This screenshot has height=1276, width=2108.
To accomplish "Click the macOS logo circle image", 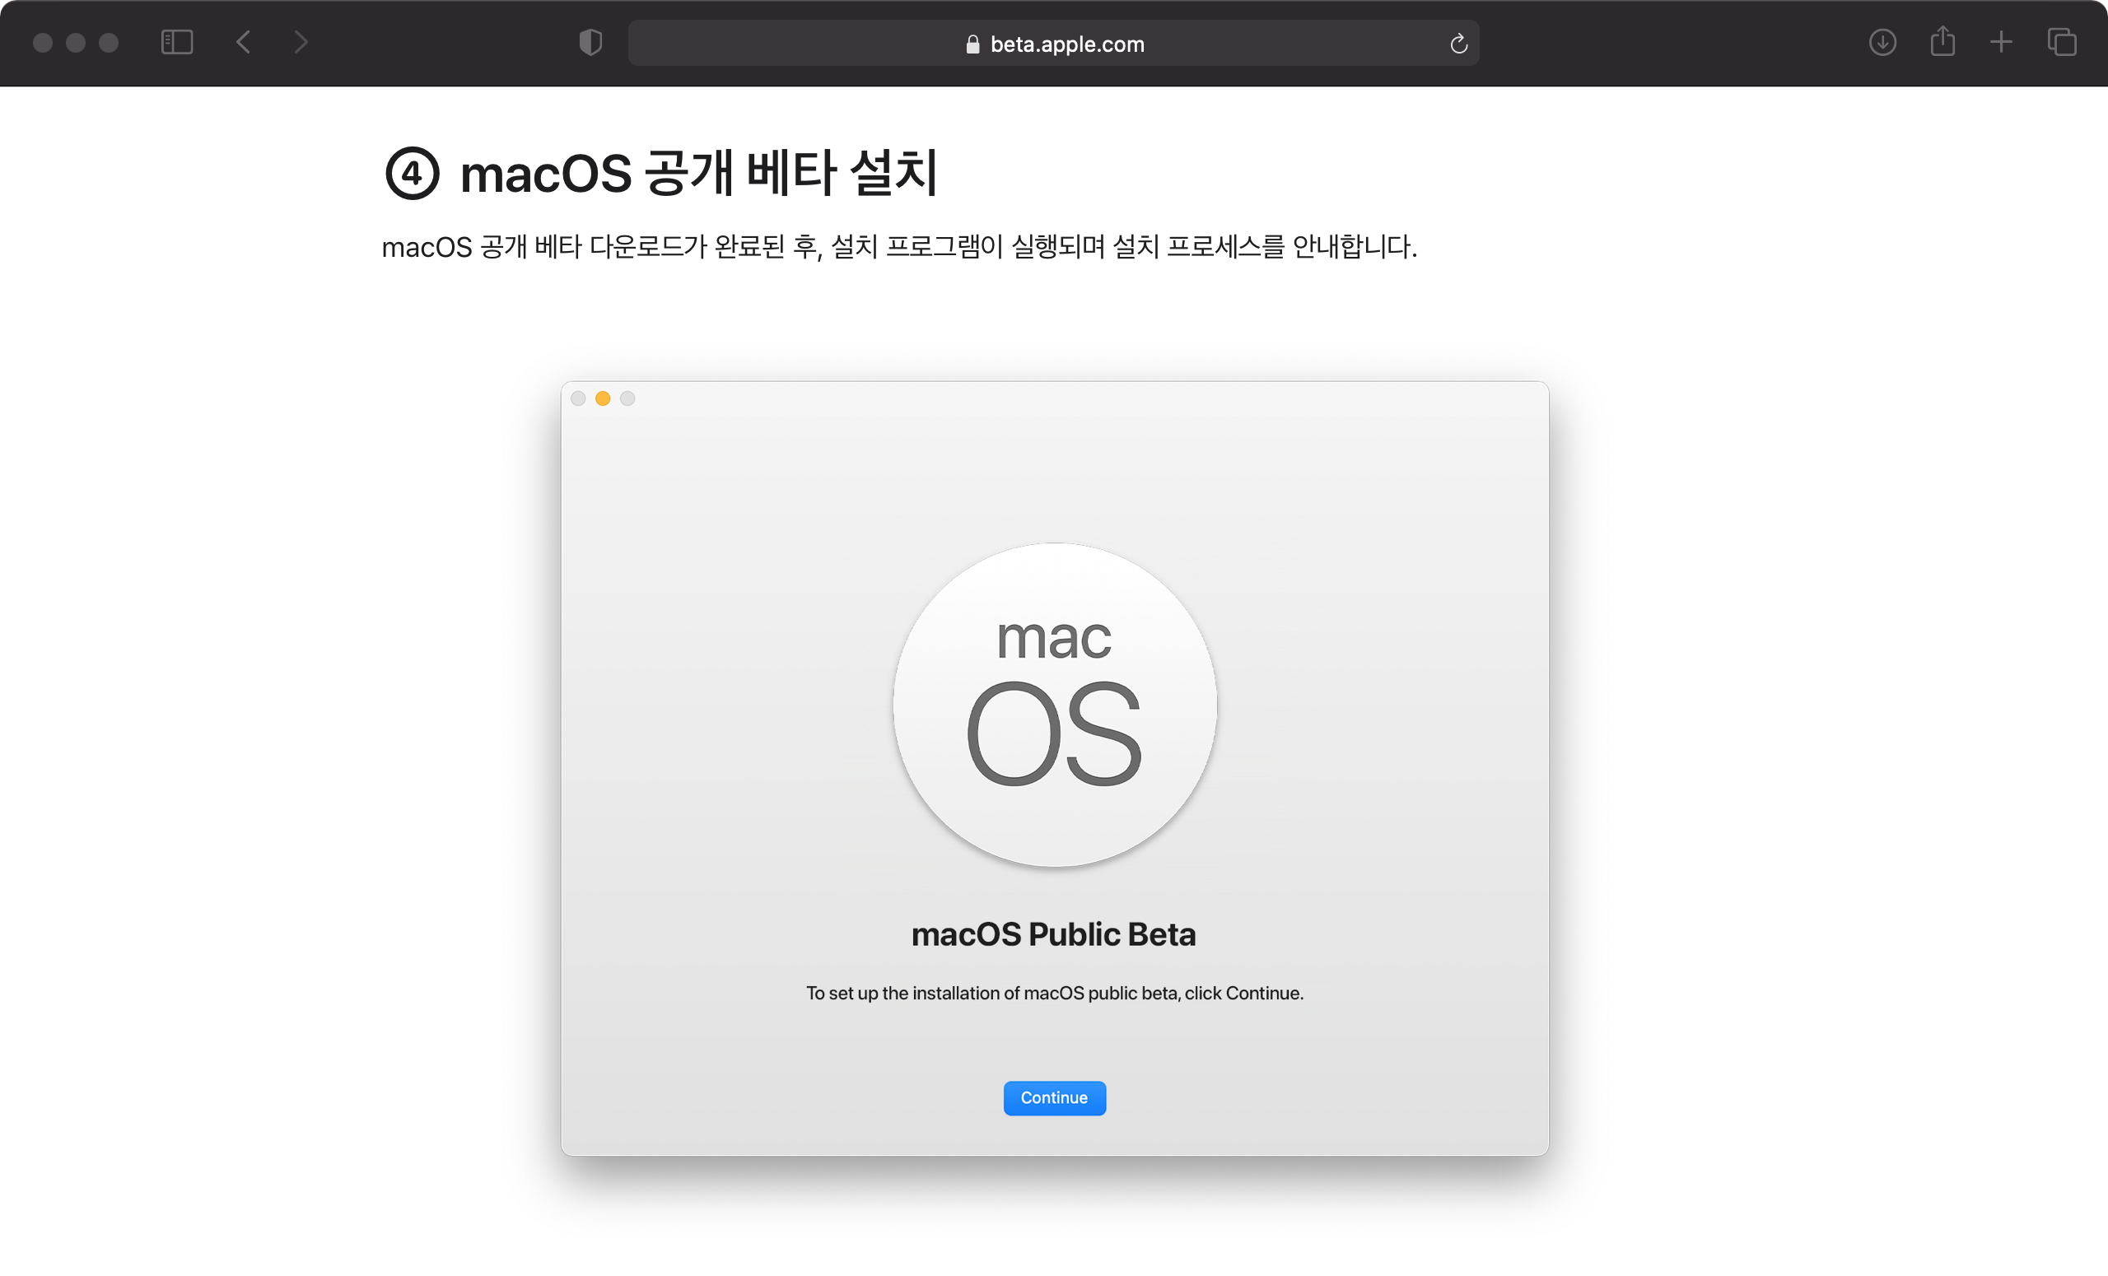I will (1054, 705).
